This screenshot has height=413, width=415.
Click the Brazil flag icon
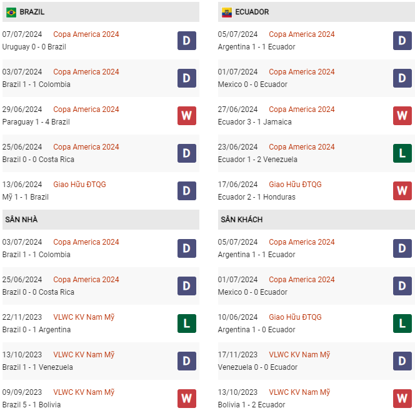pos(11,12)
